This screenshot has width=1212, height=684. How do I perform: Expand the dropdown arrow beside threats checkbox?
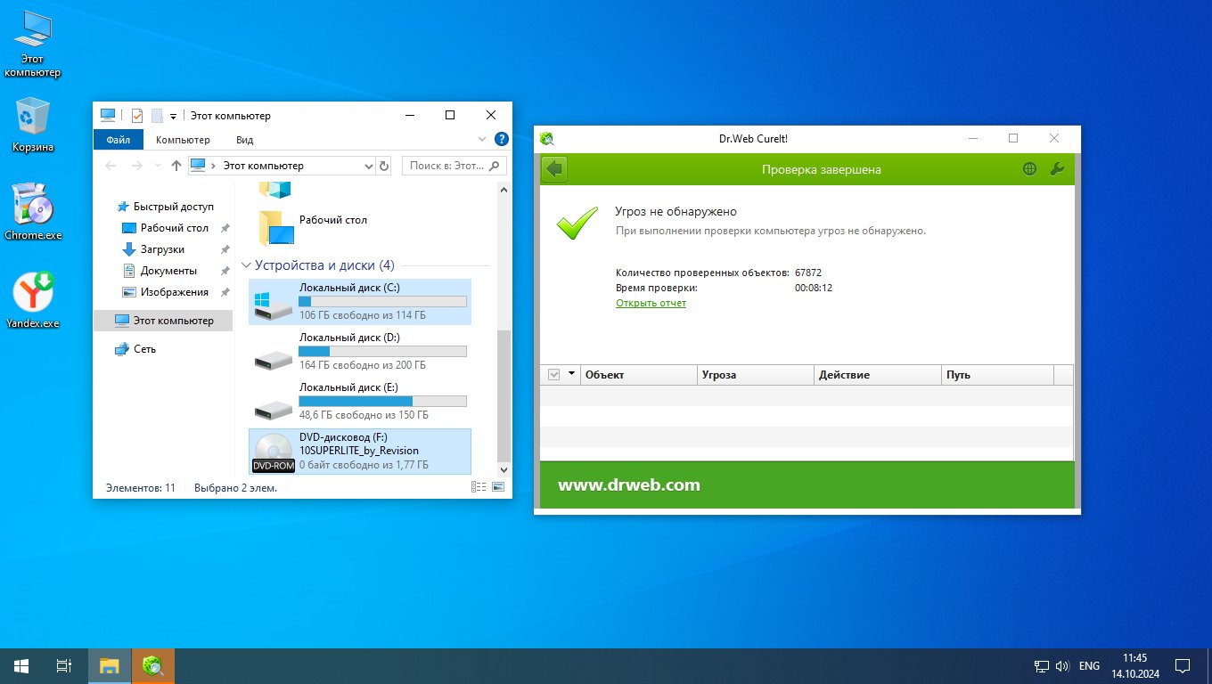[x=571, y=374]
